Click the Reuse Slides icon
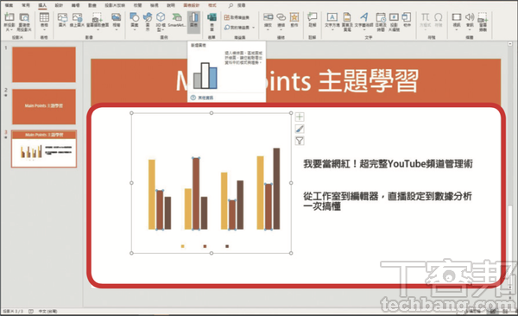Image resolution: width=518 pixels, height=316 pixels. coord(24,17)
